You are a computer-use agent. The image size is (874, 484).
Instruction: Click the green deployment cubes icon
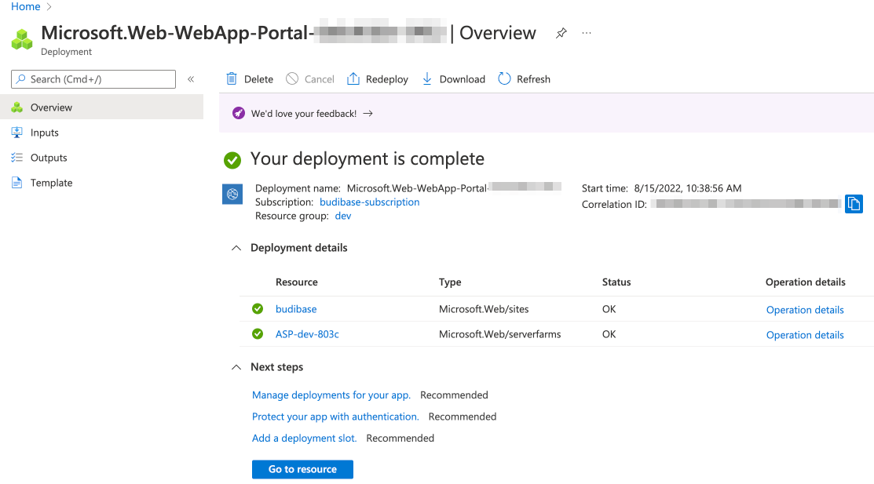pos(22,39)
